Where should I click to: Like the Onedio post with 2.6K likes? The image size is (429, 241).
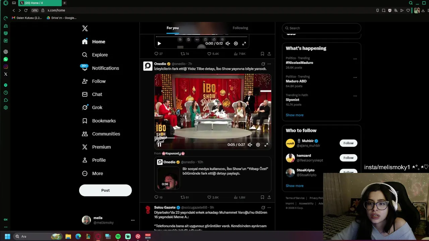[209, 197]
